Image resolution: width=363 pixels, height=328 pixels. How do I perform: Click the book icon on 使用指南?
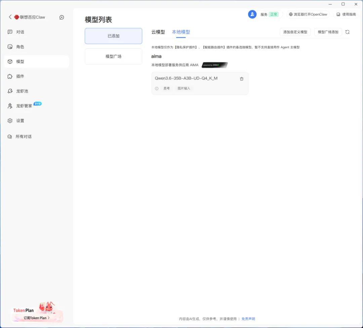338,14
